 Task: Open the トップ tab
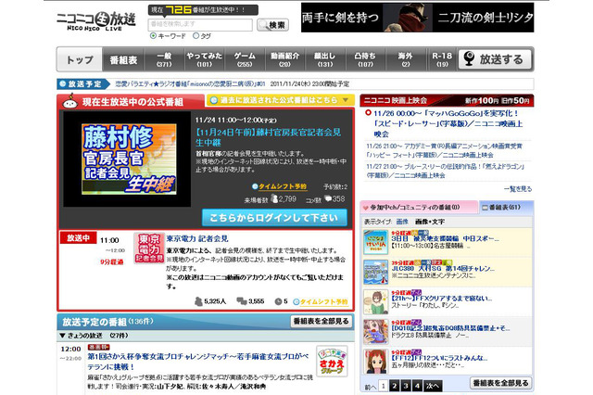80,59
